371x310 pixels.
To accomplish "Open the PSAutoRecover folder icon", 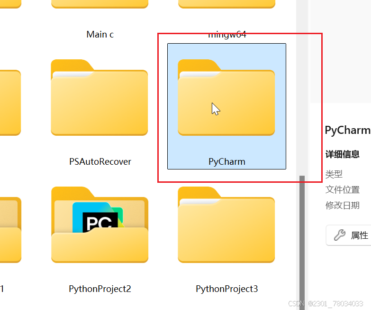I will [x=100, y=97].
